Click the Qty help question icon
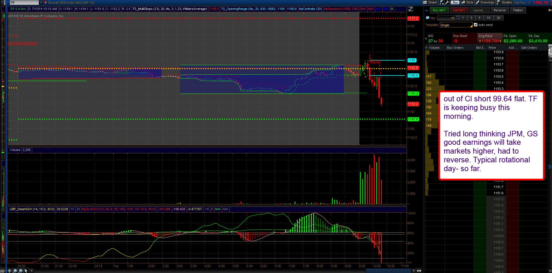This screenshot has width=552, height=273. (x=427, y=18)
